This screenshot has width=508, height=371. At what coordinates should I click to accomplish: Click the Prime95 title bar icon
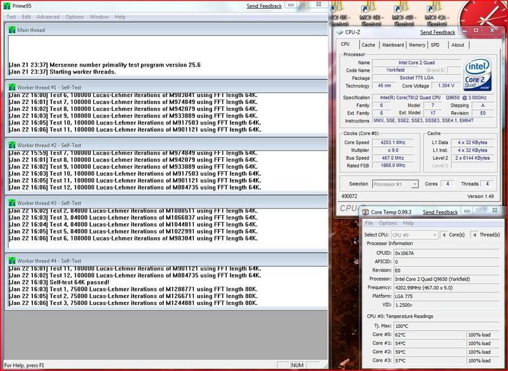[x=6, y=6]
